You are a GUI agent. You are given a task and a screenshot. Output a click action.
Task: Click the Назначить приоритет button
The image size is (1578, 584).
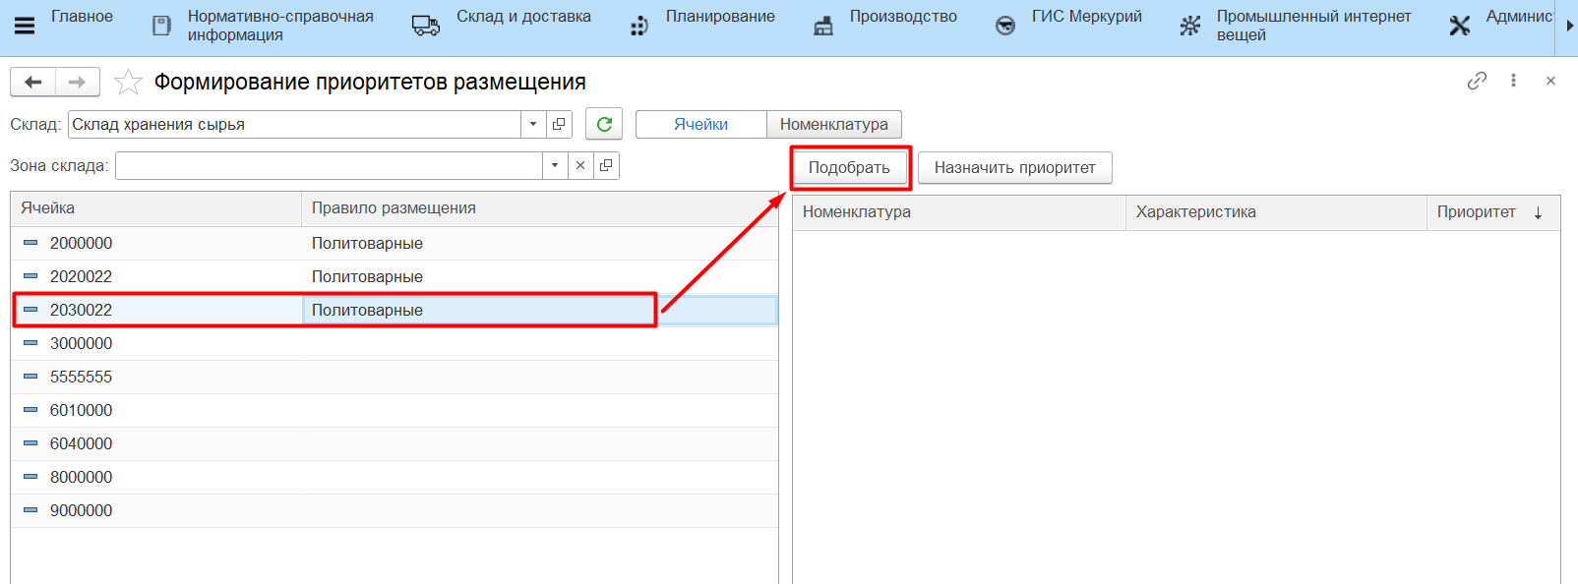1014,168
